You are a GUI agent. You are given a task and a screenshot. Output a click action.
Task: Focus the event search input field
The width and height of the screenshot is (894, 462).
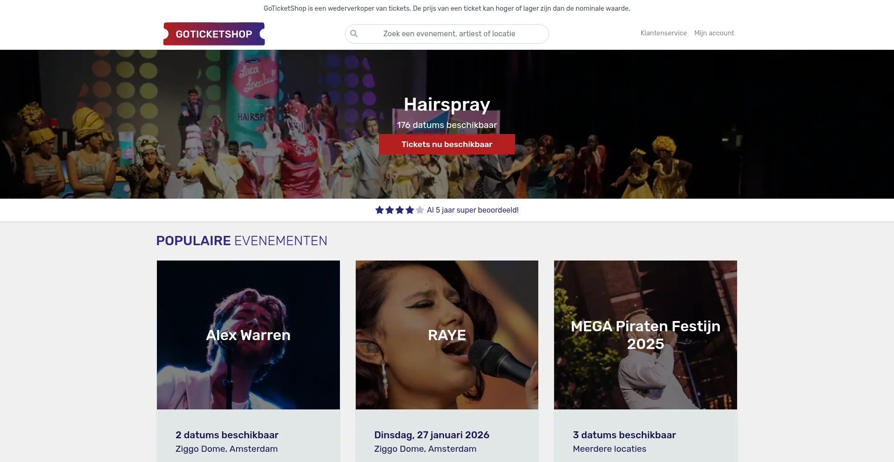[x=449, y=33]
